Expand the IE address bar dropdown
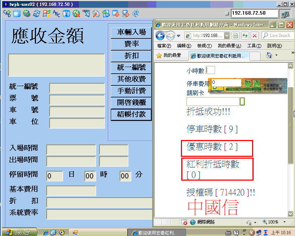 coord(226,36)
